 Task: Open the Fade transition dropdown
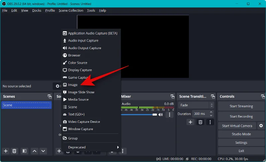click(x=196, y=105)
